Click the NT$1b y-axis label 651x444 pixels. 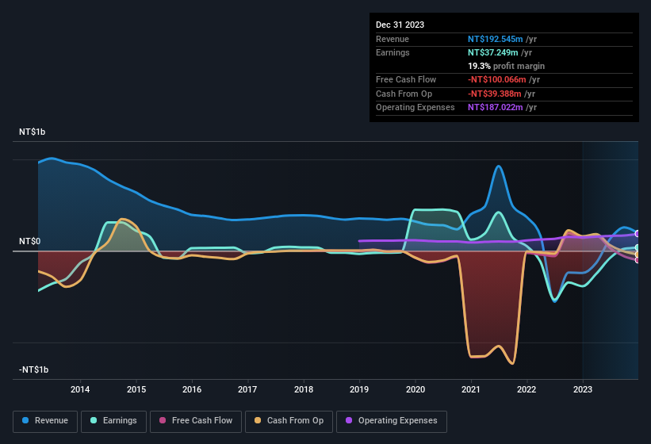pos(32,132)
